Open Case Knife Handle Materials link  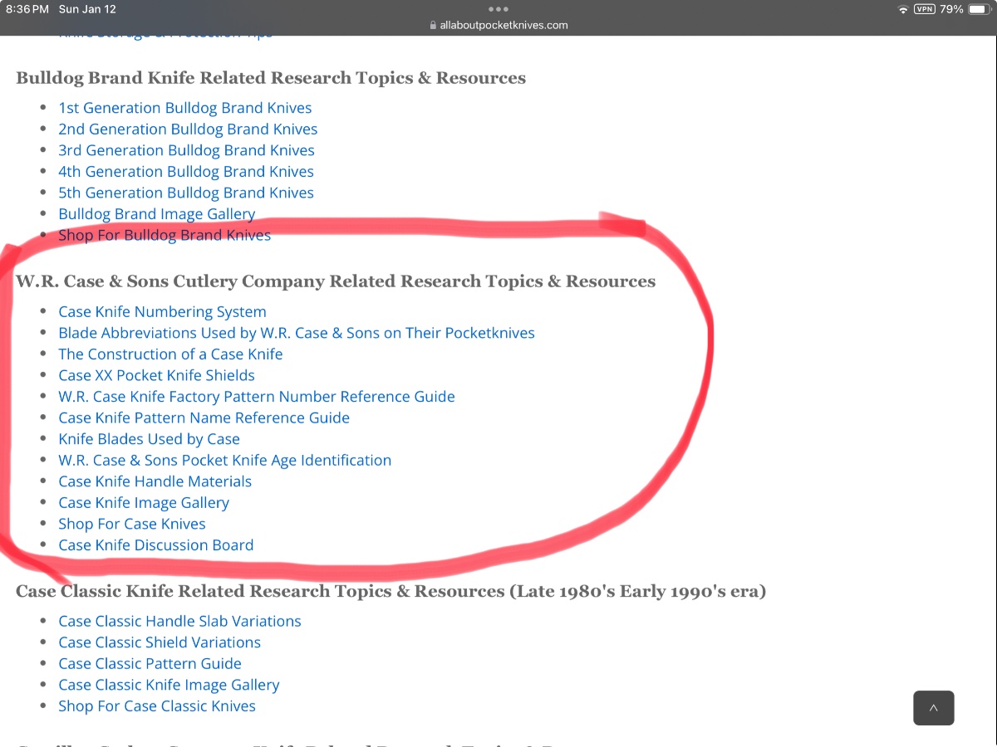point(155,481)
